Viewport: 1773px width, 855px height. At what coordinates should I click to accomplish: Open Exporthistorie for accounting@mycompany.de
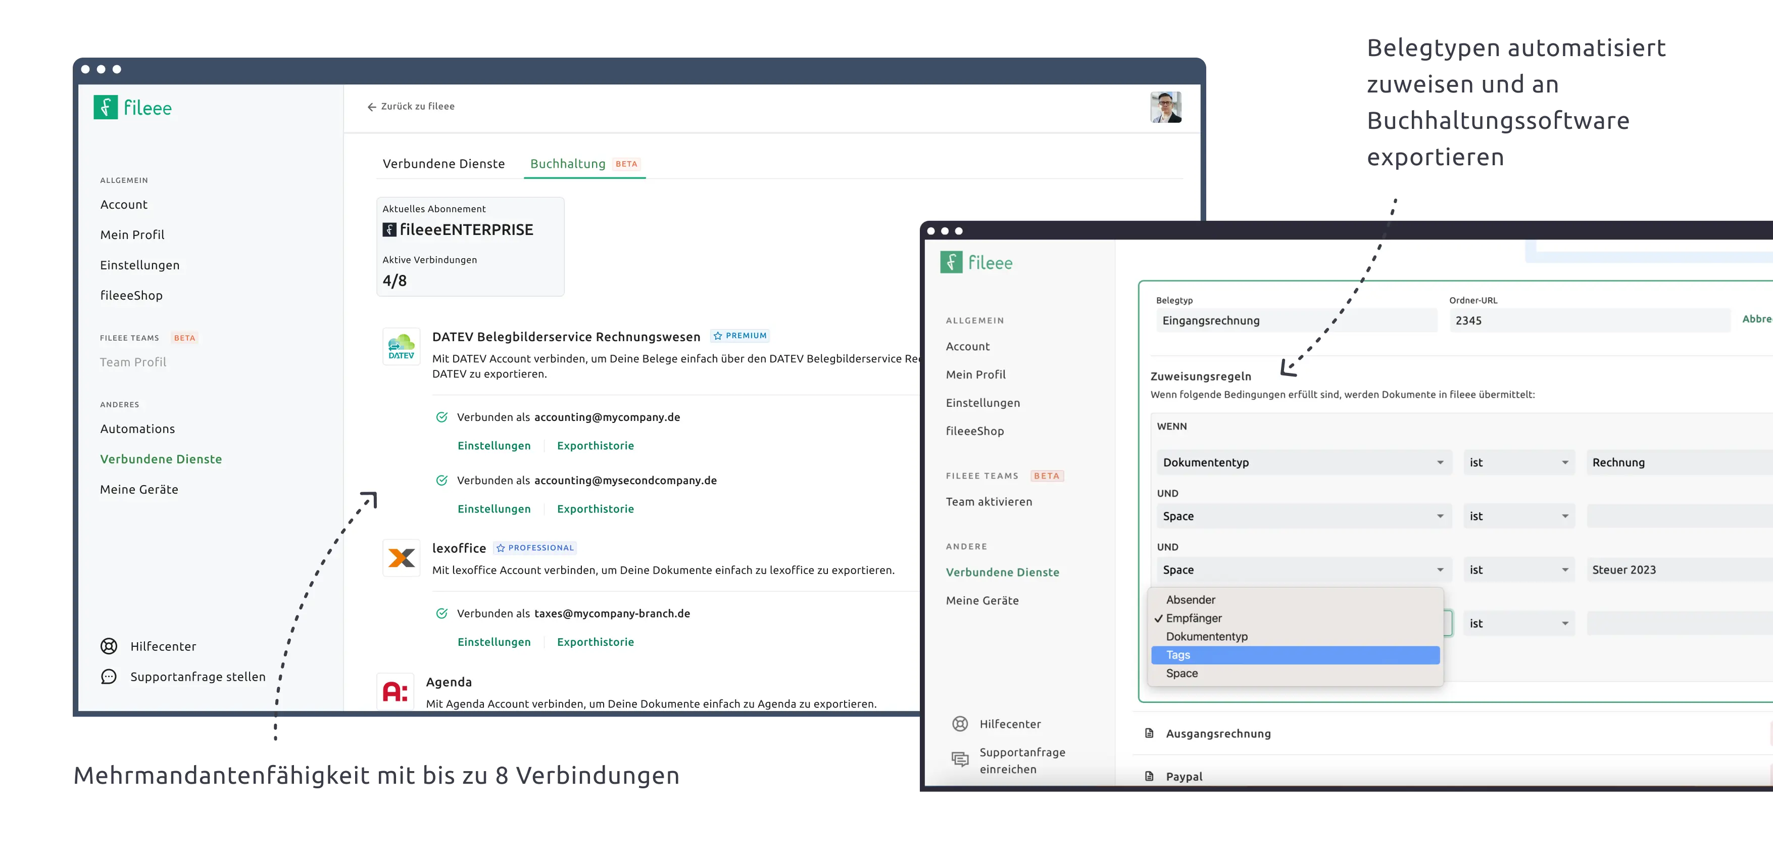(596, 445)
